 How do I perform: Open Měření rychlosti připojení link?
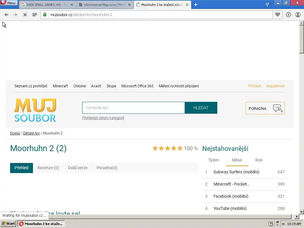[x=179, y=86]
